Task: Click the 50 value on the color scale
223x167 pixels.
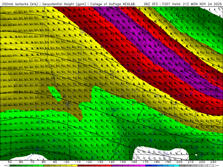Action: coord(10,162)
